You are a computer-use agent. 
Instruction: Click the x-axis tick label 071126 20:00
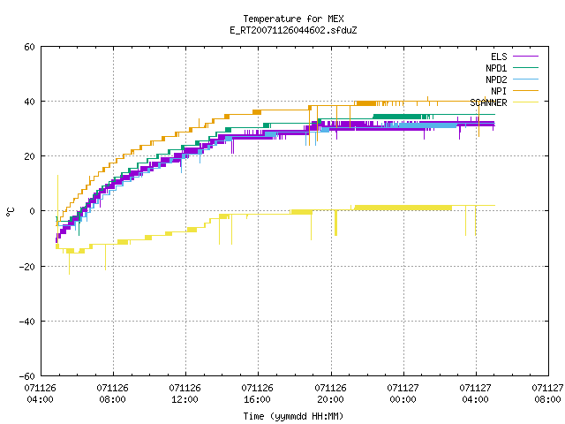(331, 394)
